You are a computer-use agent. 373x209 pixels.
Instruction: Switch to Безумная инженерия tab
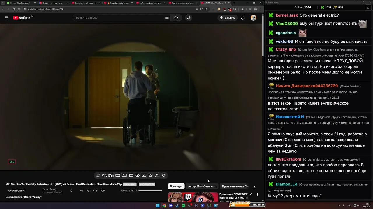pos(183,3)
